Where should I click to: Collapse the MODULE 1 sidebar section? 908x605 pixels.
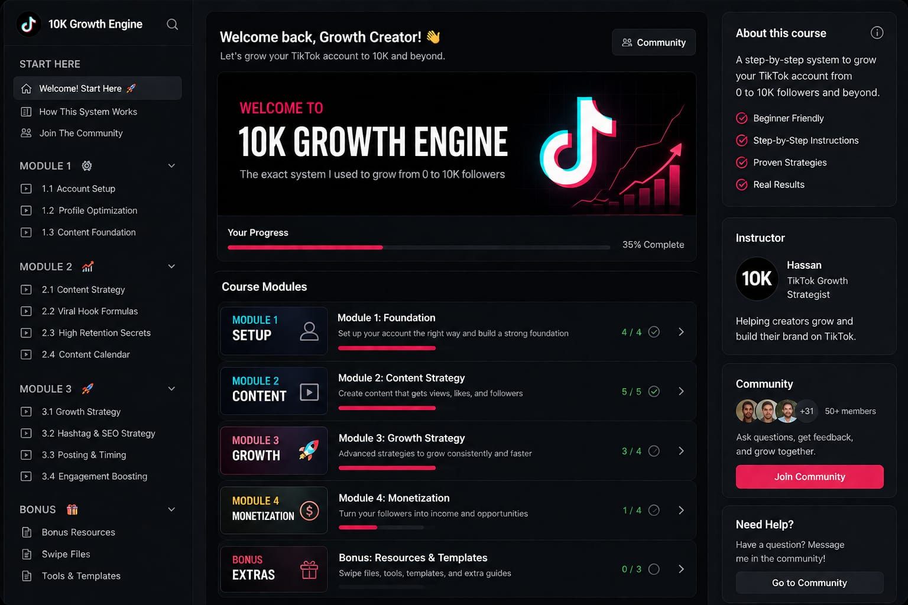(x=171, y=166)
